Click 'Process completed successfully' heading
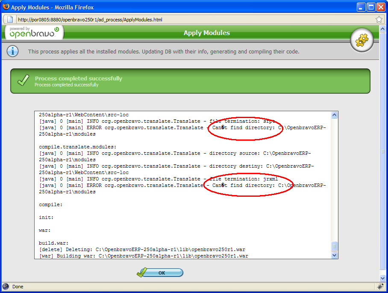The height and width of the screenshot is (293, 388). (79, 78)
